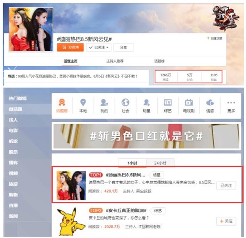This screenshot has height=238, width=246.
Task: Click 已关注 button on TOP1 topic
Action: pyautogui.click(x=226, y=186)
